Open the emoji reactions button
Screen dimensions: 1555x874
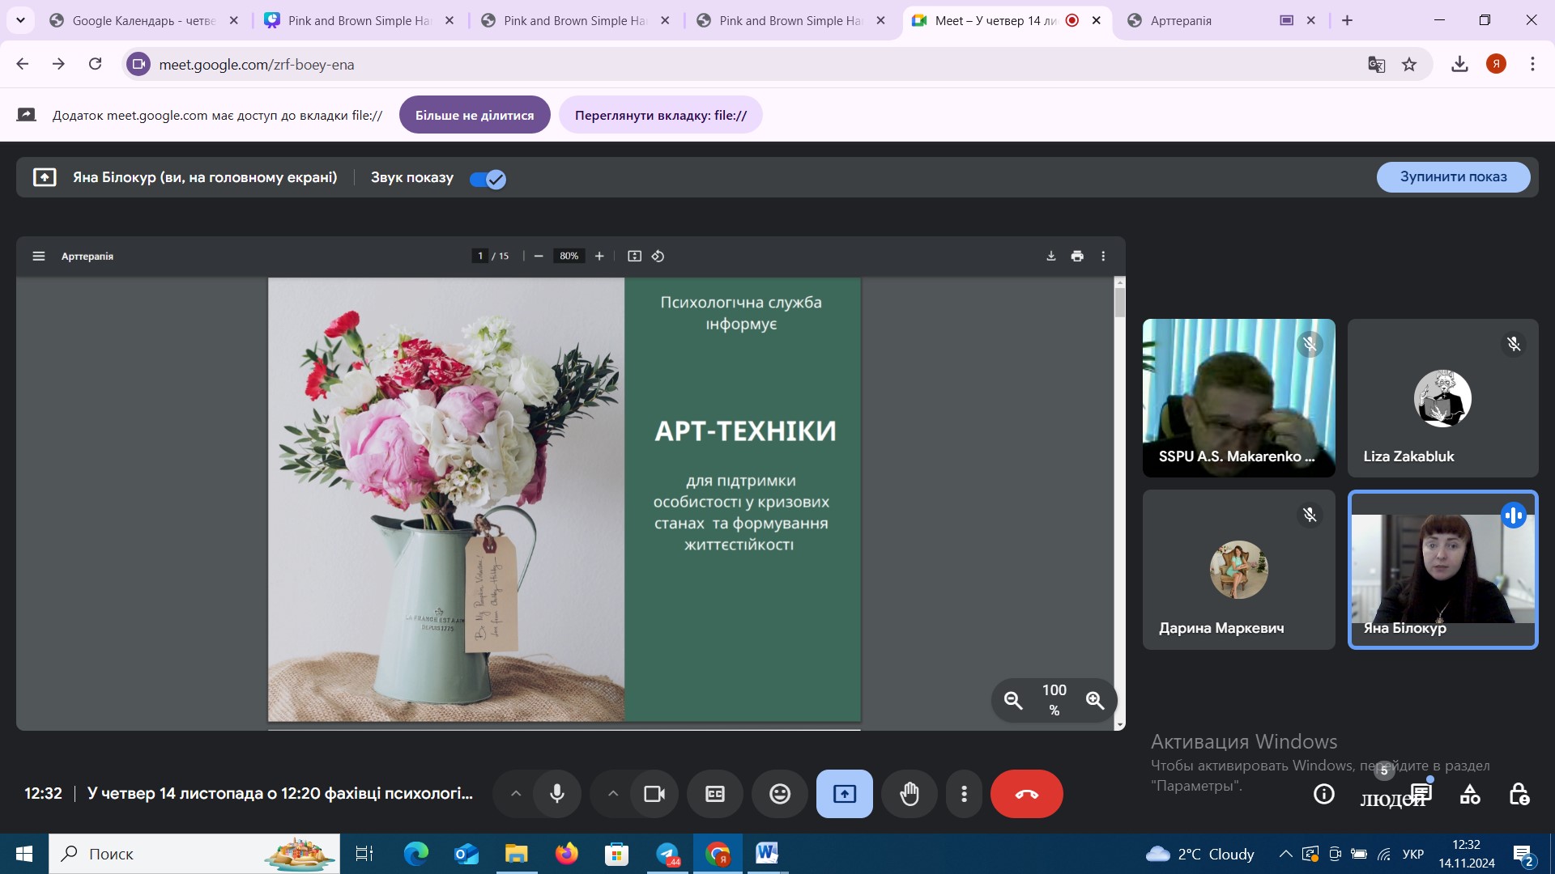pos(779,794)
